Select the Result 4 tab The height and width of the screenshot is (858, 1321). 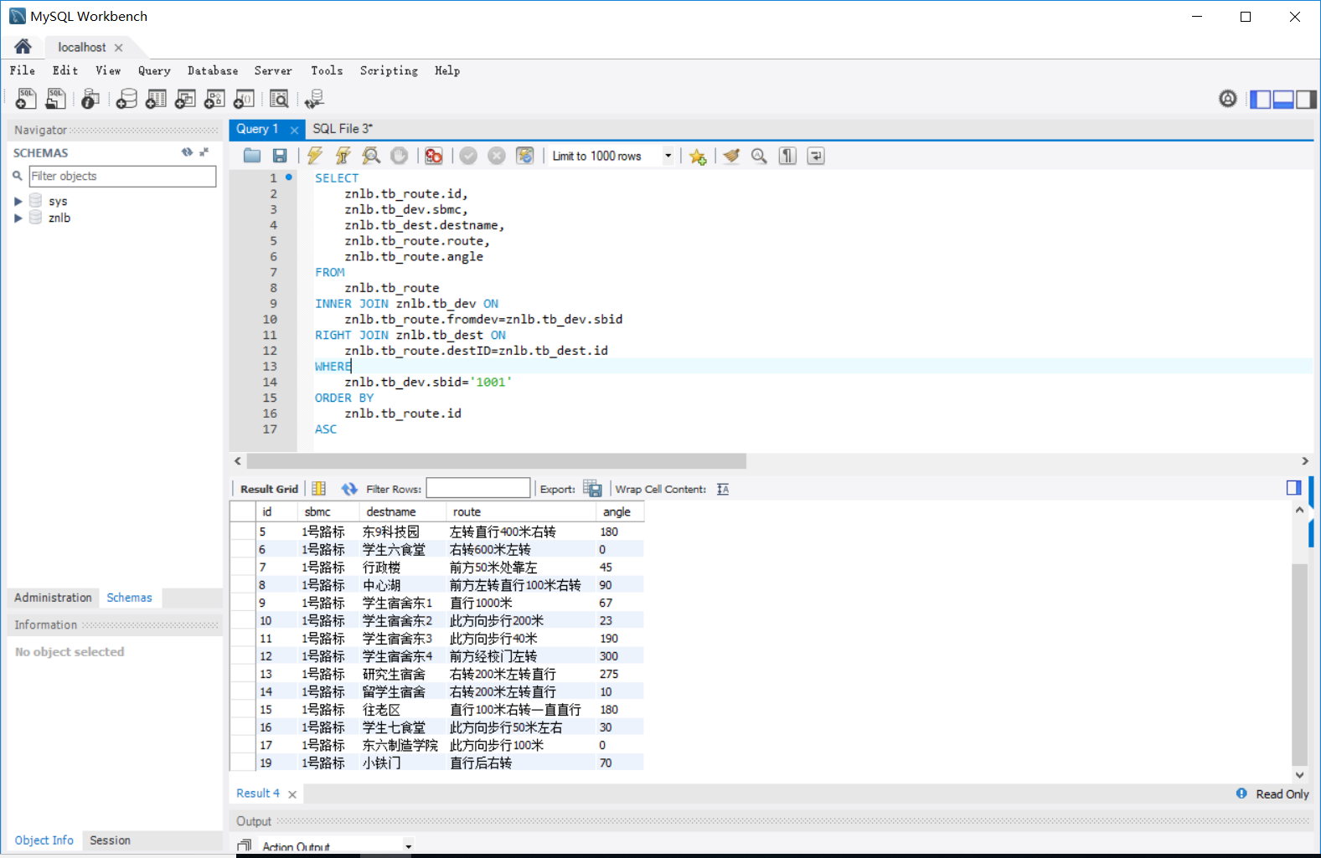click(258, 794)
